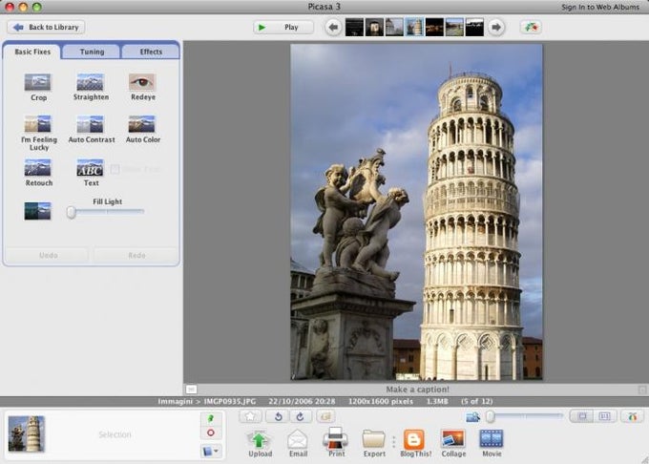The width and height of the screenshot is (649, 464).
Task: Toggle the caption visibility button
Action: (191, 390)
